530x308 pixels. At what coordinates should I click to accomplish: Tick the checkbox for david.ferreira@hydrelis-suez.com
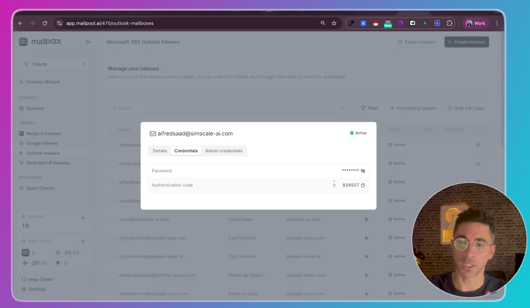(113, 294)
